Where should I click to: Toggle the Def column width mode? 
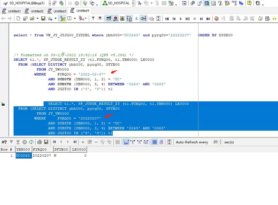tap(126, 142)
